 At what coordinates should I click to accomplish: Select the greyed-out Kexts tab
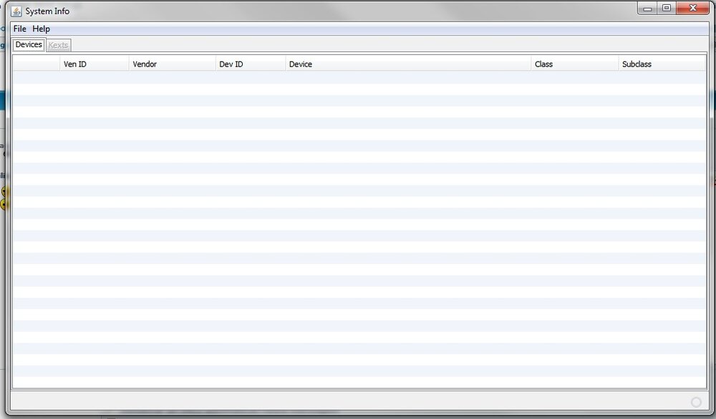click(x=59, y=45)
